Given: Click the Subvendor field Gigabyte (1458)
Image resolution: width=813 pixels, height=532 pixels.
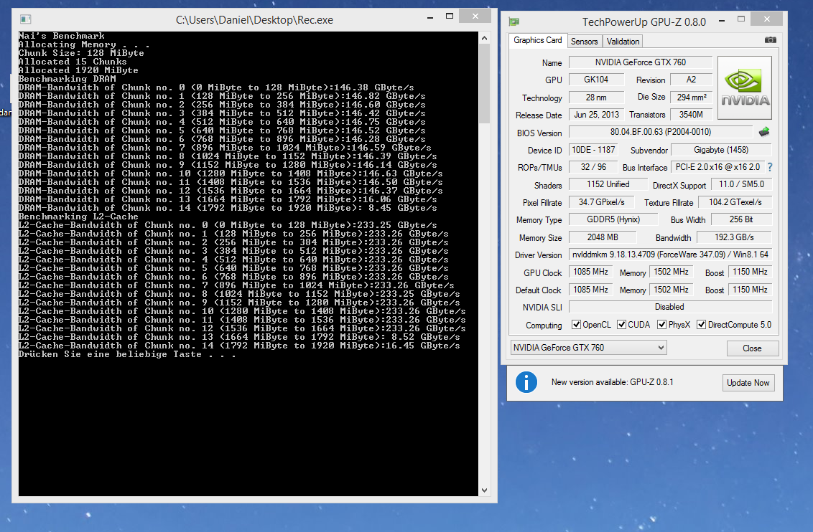Looking at the screenshot, I should click(721, 150).
